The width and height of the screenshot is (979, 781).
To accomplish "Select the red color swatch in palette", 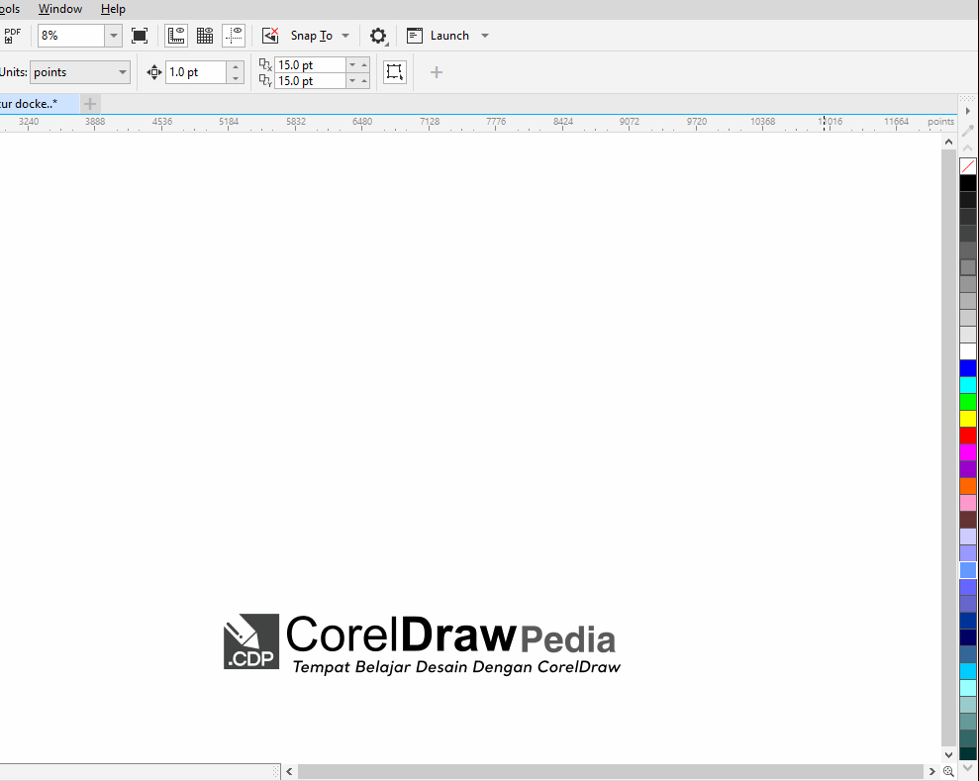I will (969, 434).
